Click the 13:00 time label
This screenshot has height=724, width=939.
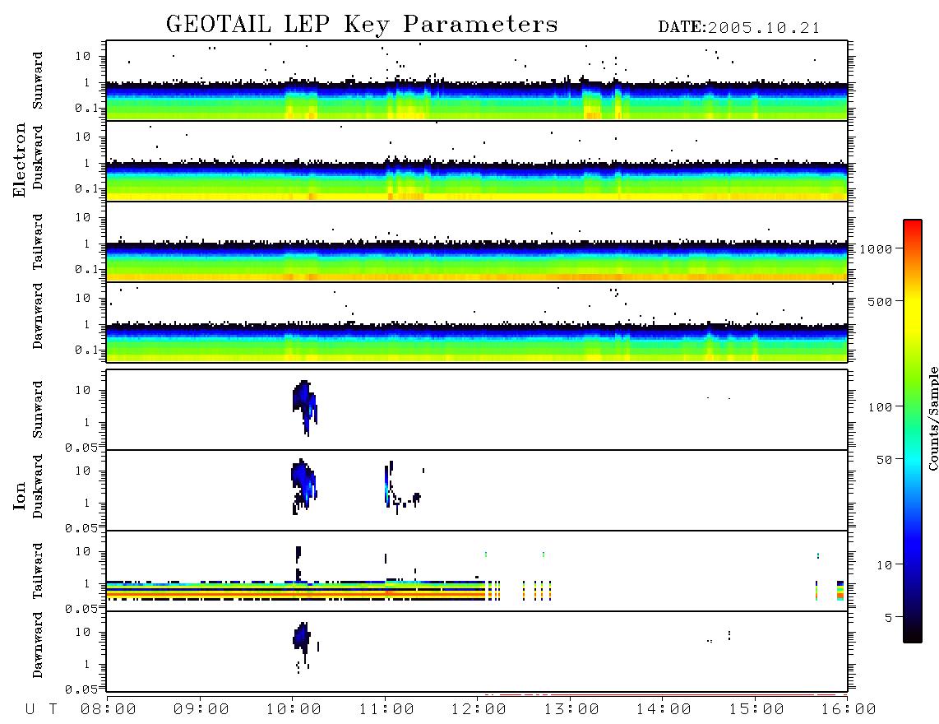click(571, 709)
